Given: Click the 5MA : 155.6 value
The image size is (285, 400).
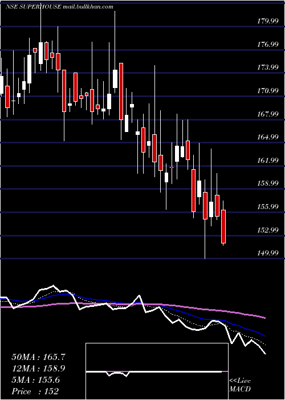Looking at the screenshot, I should point(36,380).
